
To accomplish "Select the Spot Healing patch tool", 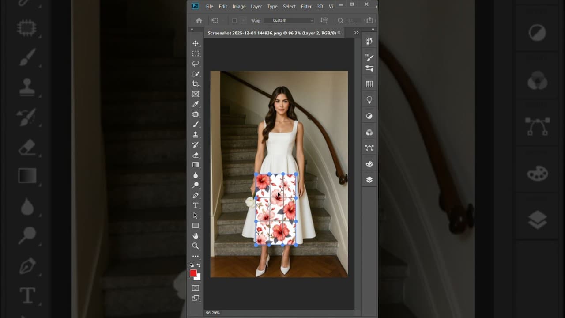I will [x=196, y=114].
